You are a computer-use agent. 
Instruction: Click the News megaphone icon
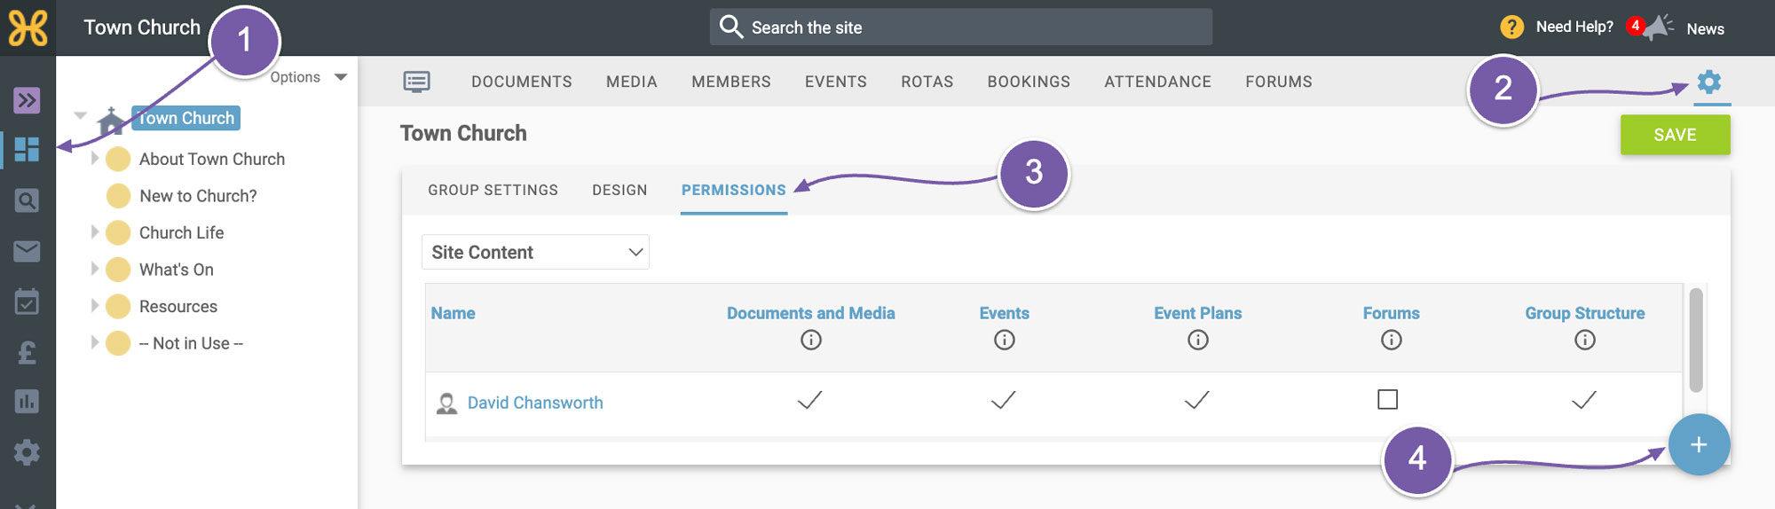pyautogui.click(x=1657, y=27)
